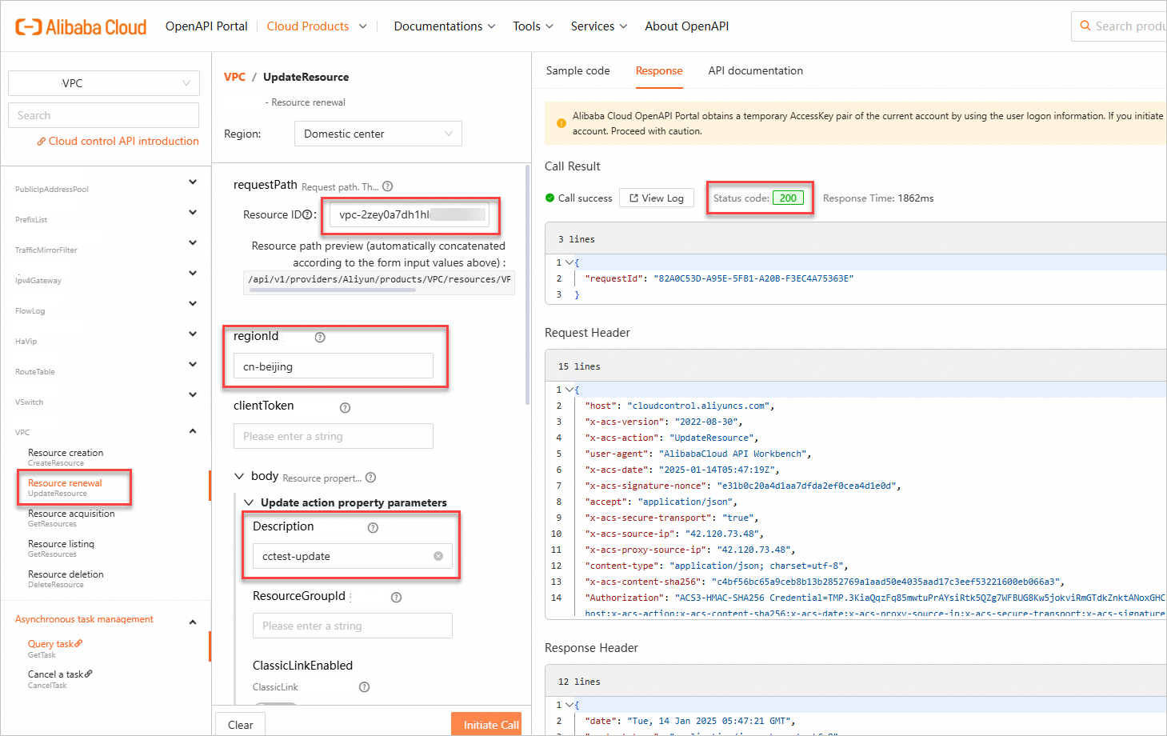
Task: Fold the Request Header JSON block
Action: pyautogui.click(x=570, y=390)
